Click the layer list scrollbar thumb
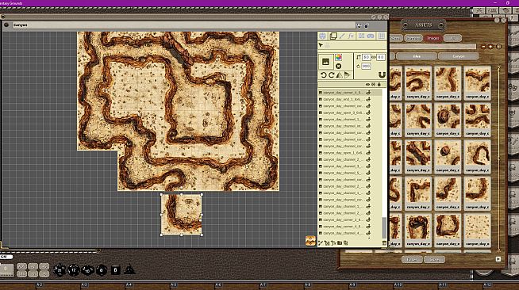 [x=384, y=227]
